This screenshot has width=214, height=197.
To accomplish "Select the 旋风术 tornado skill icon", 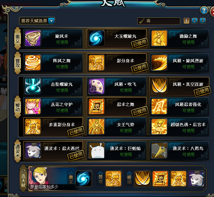I will (33, 38).
